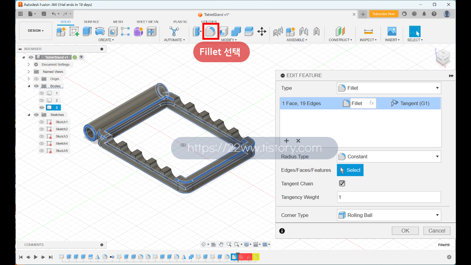Toggle the Tangent Chain checkbox
This screenshot has height=265, width=471.
point(342,183)
